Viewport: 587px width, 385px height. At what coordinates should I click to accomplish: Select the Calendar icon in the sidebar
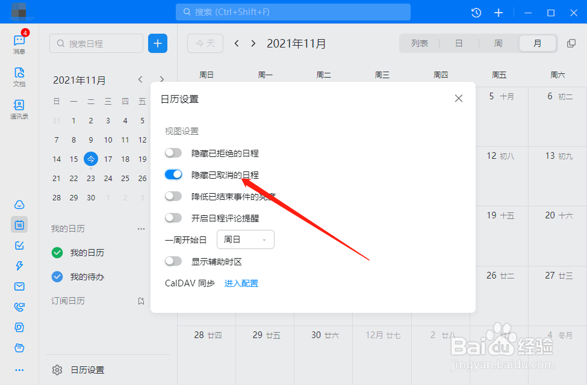click(19, 225)
